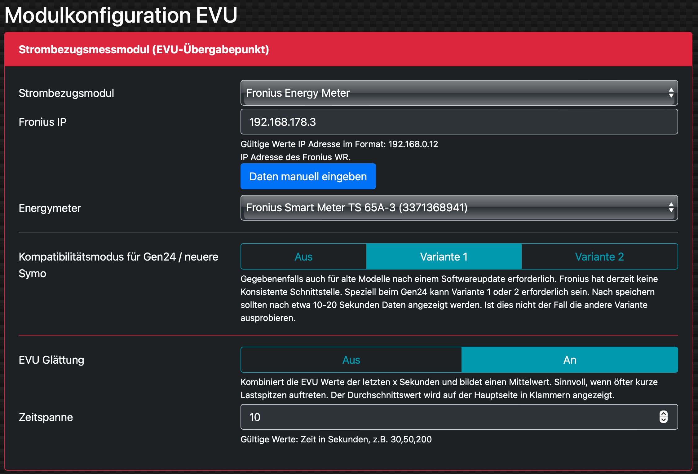This screenshot has height=474, width=698.
Task: Click into the Fronius IP input field
Action: [x=459, y=122]
